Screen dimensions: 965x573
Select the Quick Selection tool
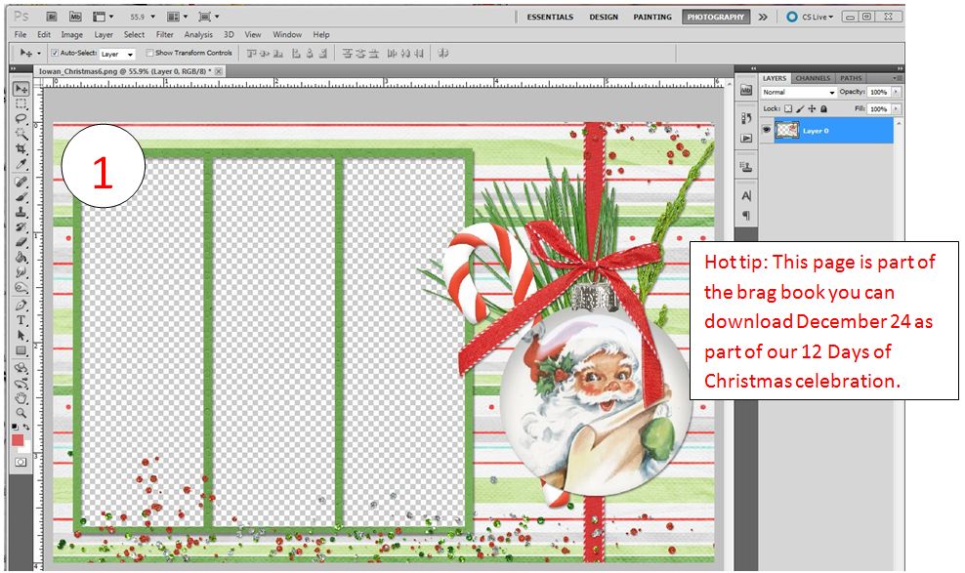tap(21, 134)
